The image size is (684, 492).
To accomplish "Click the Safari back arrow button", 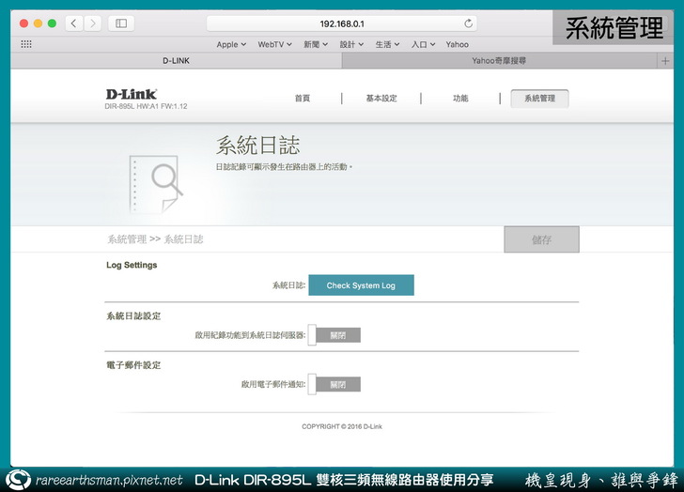I will pos(74,23).
